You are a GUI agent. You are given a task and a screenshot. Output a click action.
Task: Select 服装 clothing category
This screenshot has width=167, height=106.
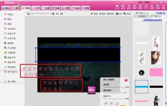pyautogui.click(x=8, y=24)
